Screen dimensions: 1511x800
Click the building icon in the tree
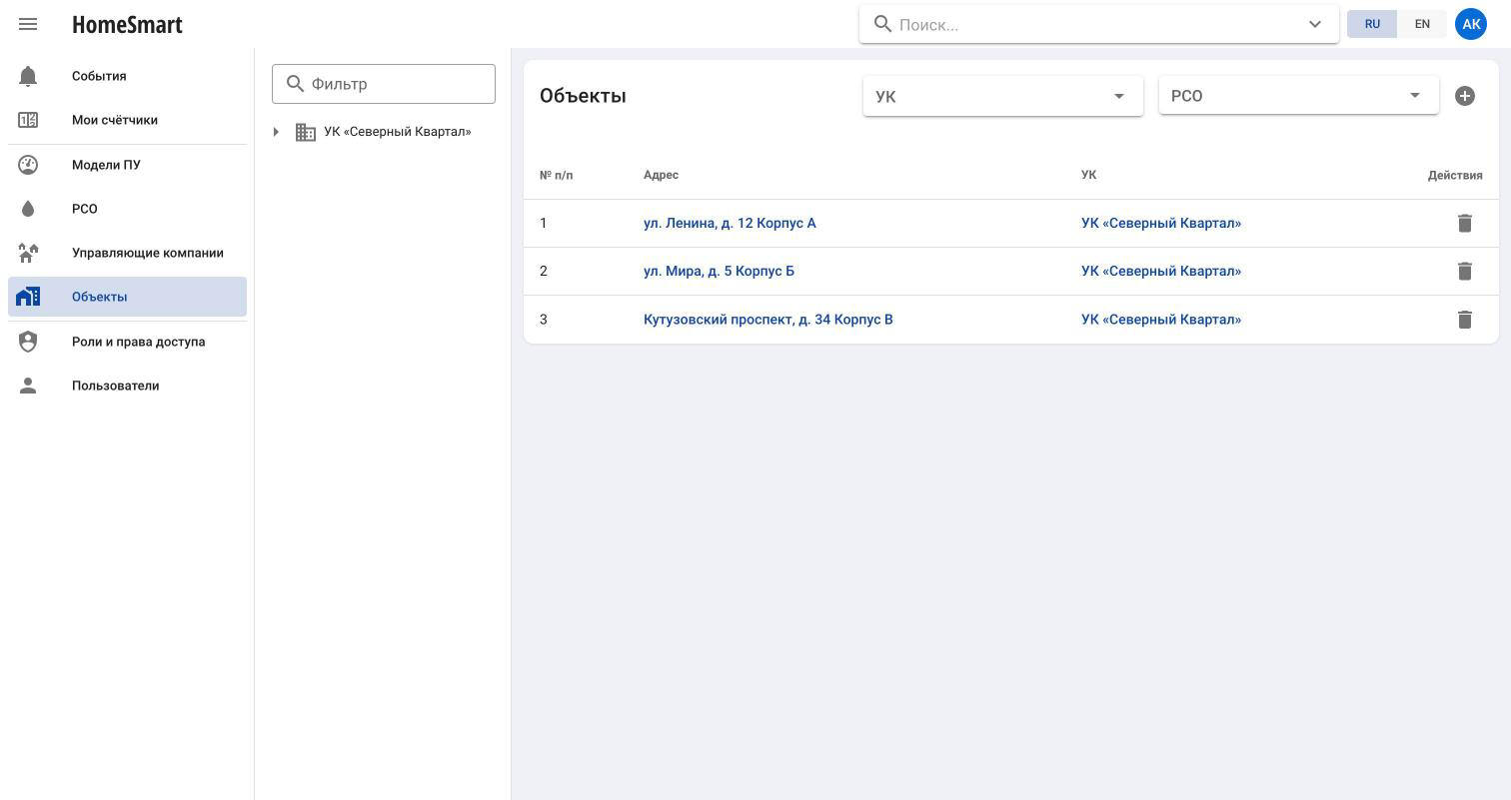(306, 132)
